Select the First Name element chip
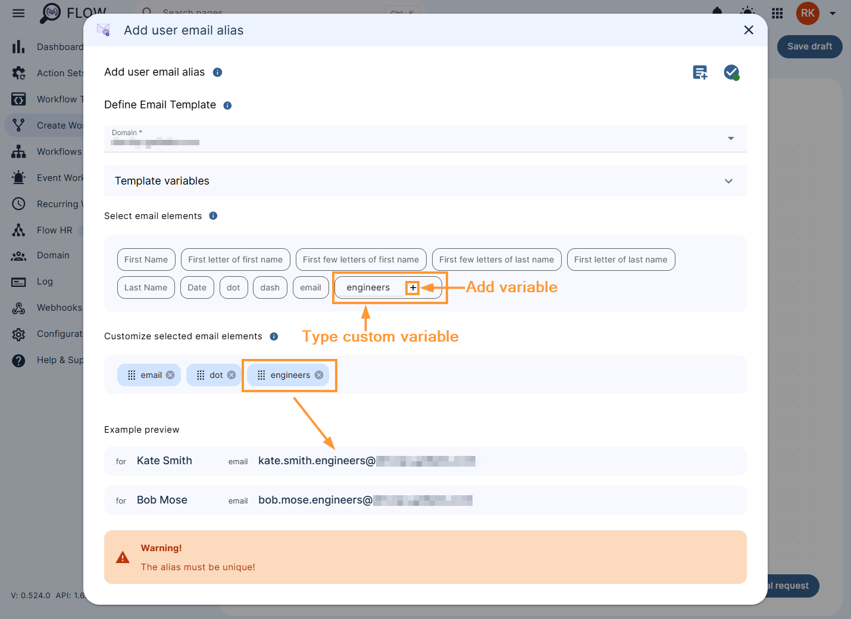The width and height of the screenshot is (851, 619). point(146,260)
